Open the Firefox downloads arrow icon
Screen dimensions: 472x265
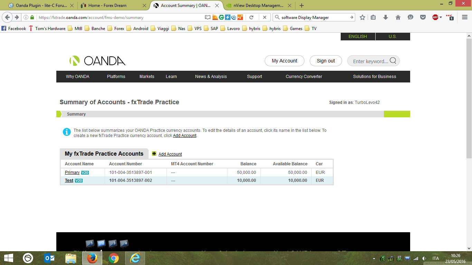[x=386, y=17]
